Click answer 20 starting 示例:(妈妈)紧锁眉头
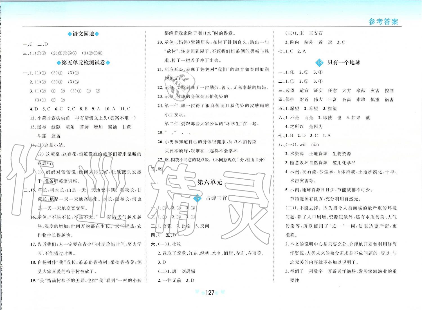This screenshot has width=422, height=310. point(213,42)
